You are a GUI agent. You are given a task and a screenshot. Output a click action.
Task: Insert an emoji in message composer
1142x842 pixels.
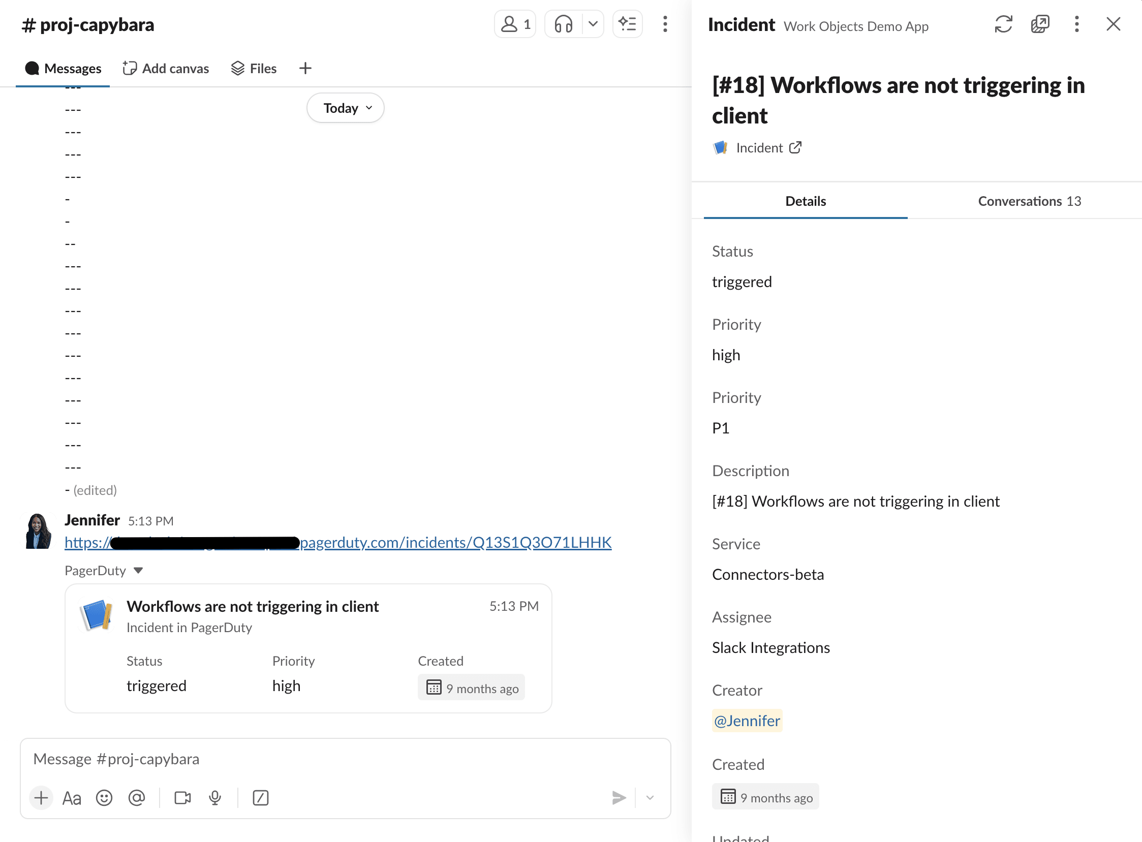click(104, 798)
